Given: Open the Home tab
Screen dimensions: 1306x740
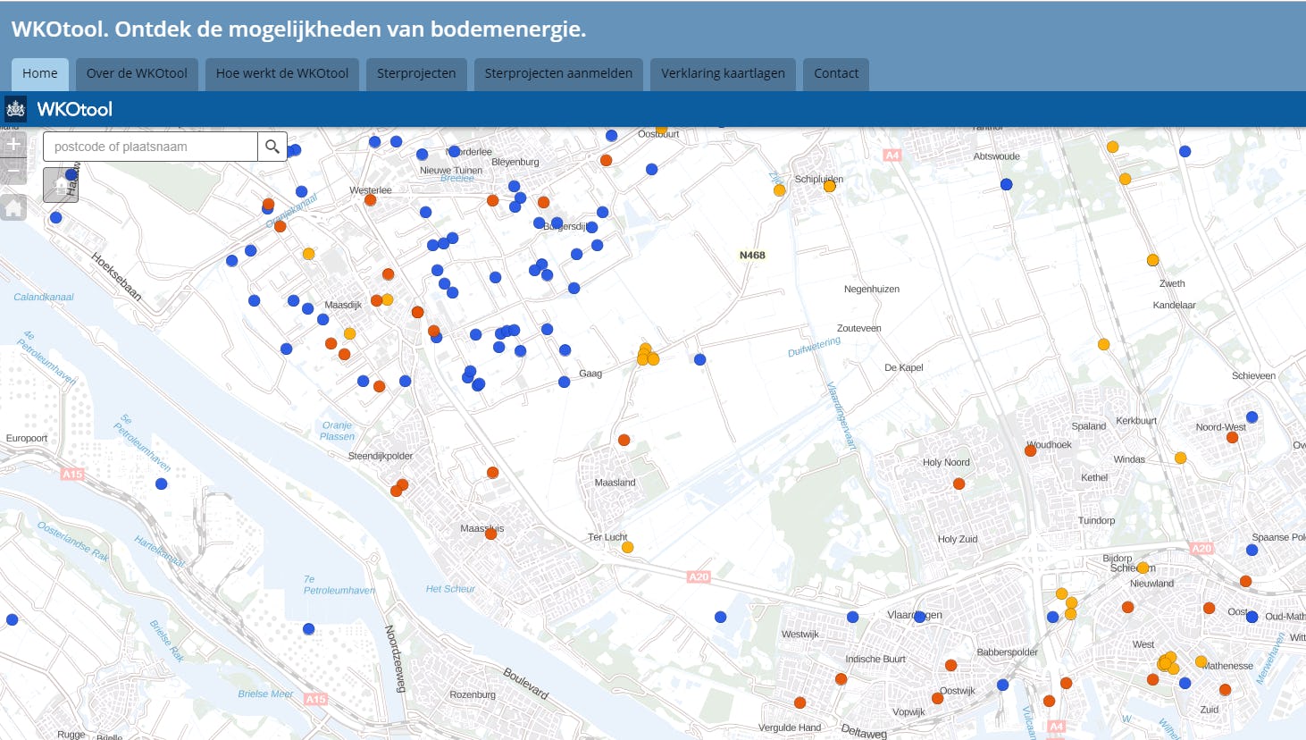Looking at the screenshot, I should [40, 73].
